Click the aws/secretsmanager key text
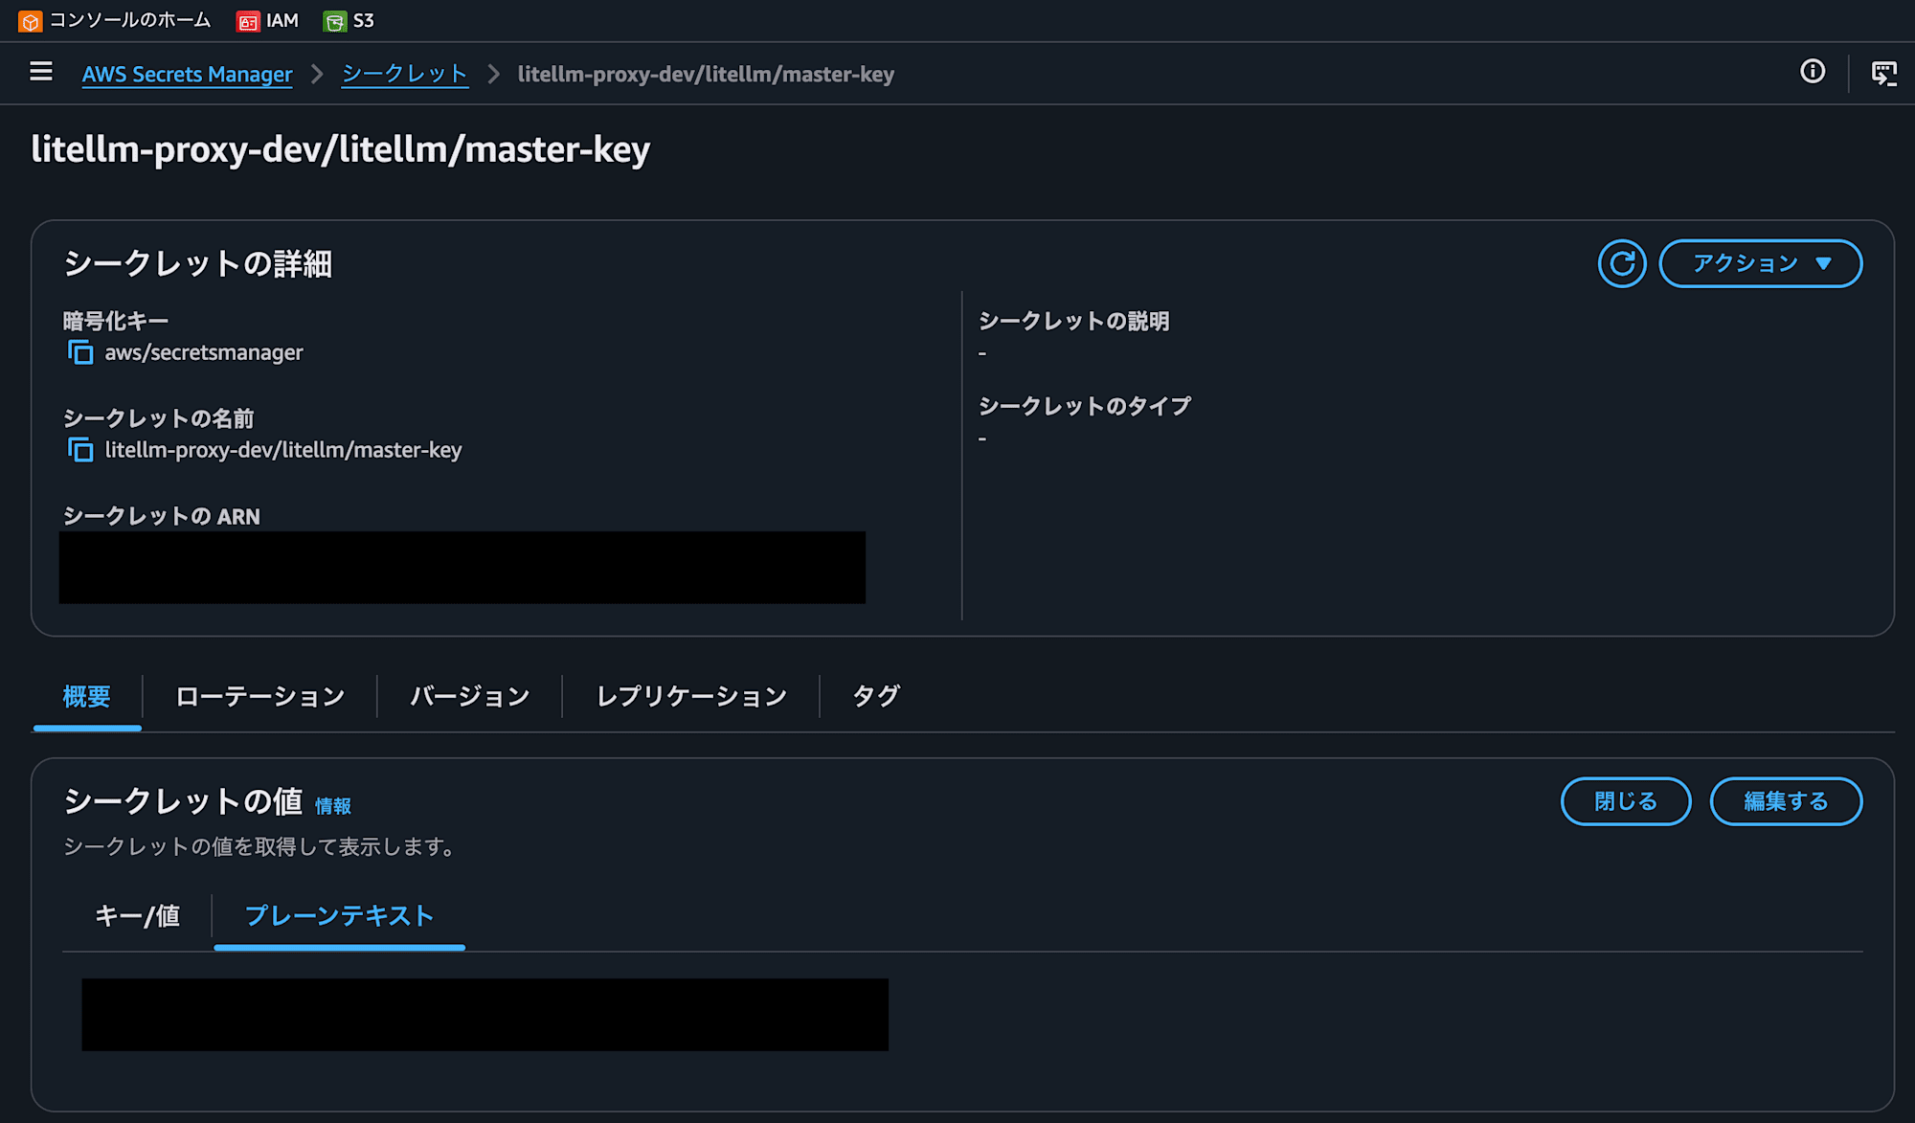The image size is (1915, 1123). tap(204, 352)
